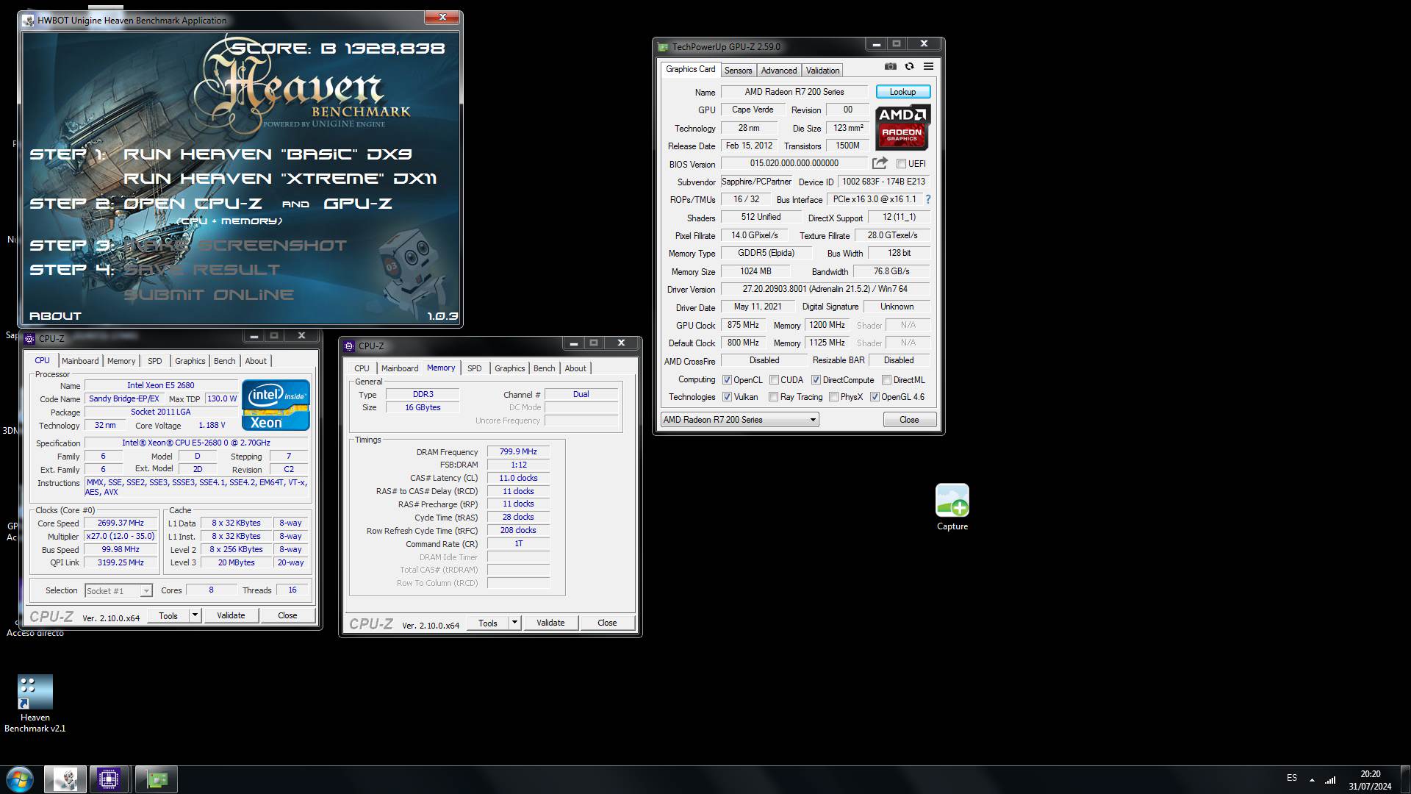Open GPU-Z hamburger menu icon
Screen dimensions: 1411x794
pyautogui.click(x=928, y=66)
